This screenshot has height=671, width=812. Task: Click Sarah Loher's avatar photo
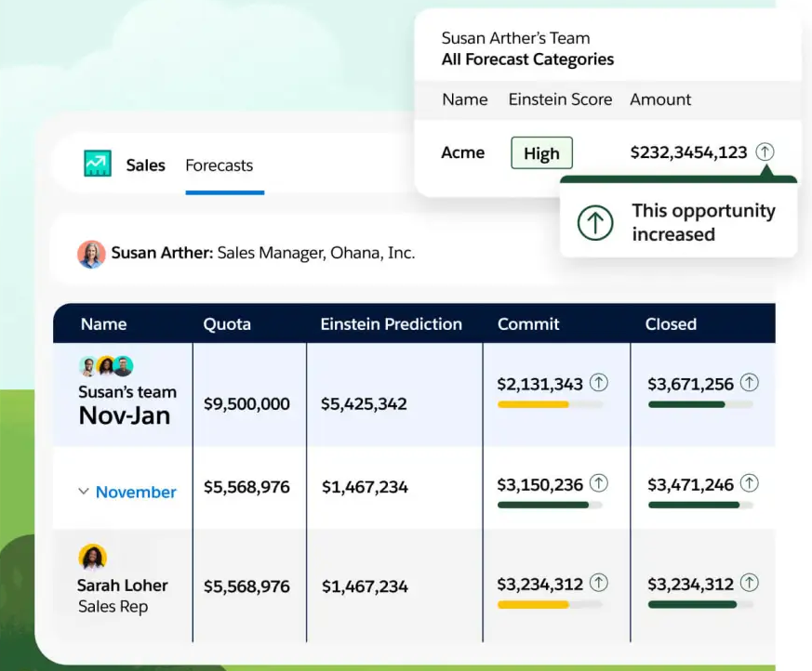(93, 558)
